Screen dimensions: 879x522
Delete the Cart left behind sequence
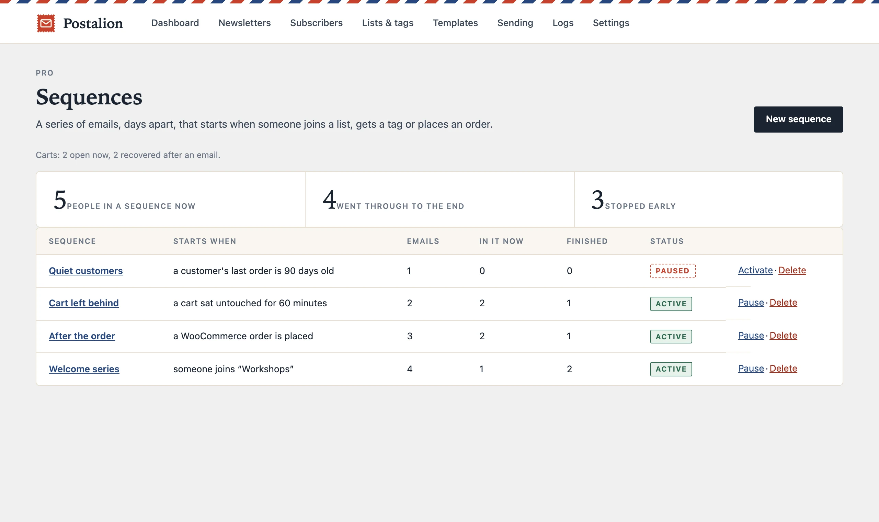click(783, 303)
